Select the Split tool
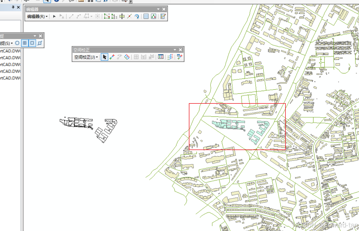Viewport: 359px width, 231px height. coord(129,17)
